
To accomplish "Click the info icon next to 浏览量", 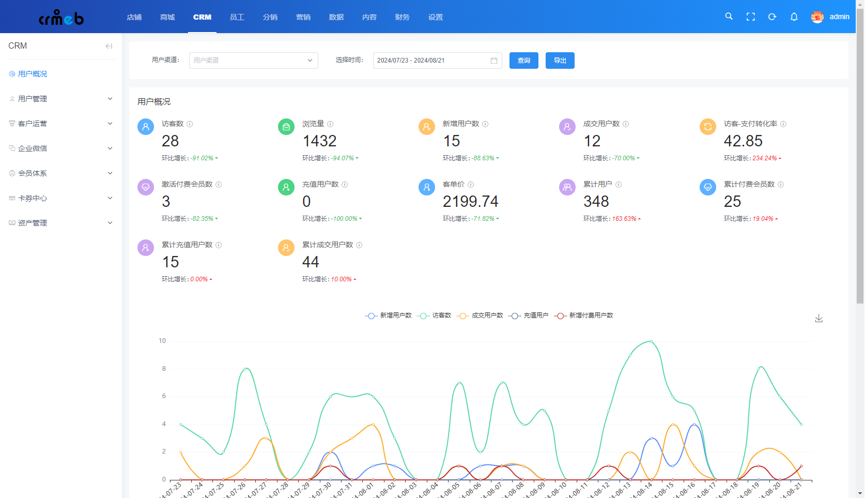I will pyautogui.click(x=330, y=124).
